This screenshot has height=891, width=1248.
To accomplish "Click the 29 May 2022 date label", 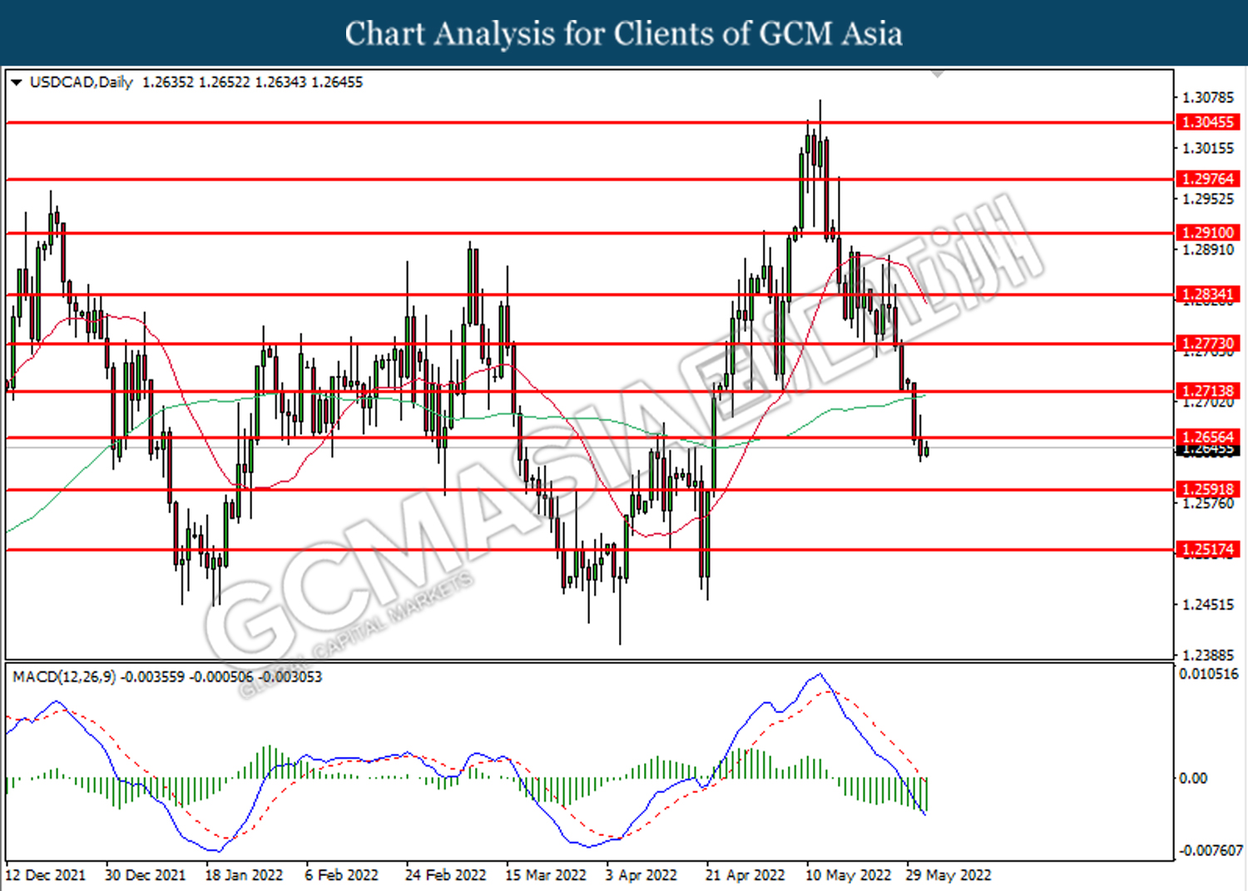I will pos(948,875).
